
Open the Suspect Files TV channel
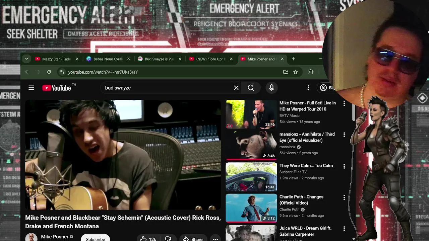tap(293, 172)
